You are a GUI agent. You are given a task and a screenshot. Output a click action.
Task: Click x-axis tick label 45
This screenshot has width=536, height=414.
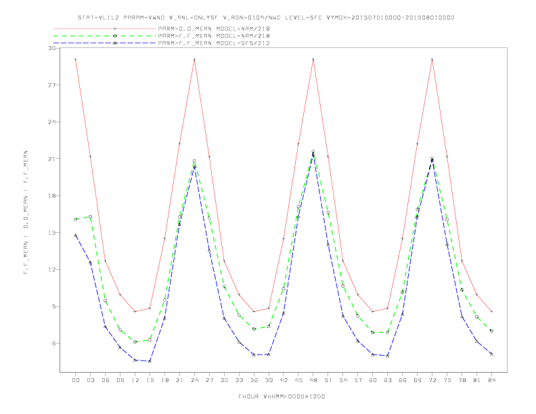pos(298,380)
